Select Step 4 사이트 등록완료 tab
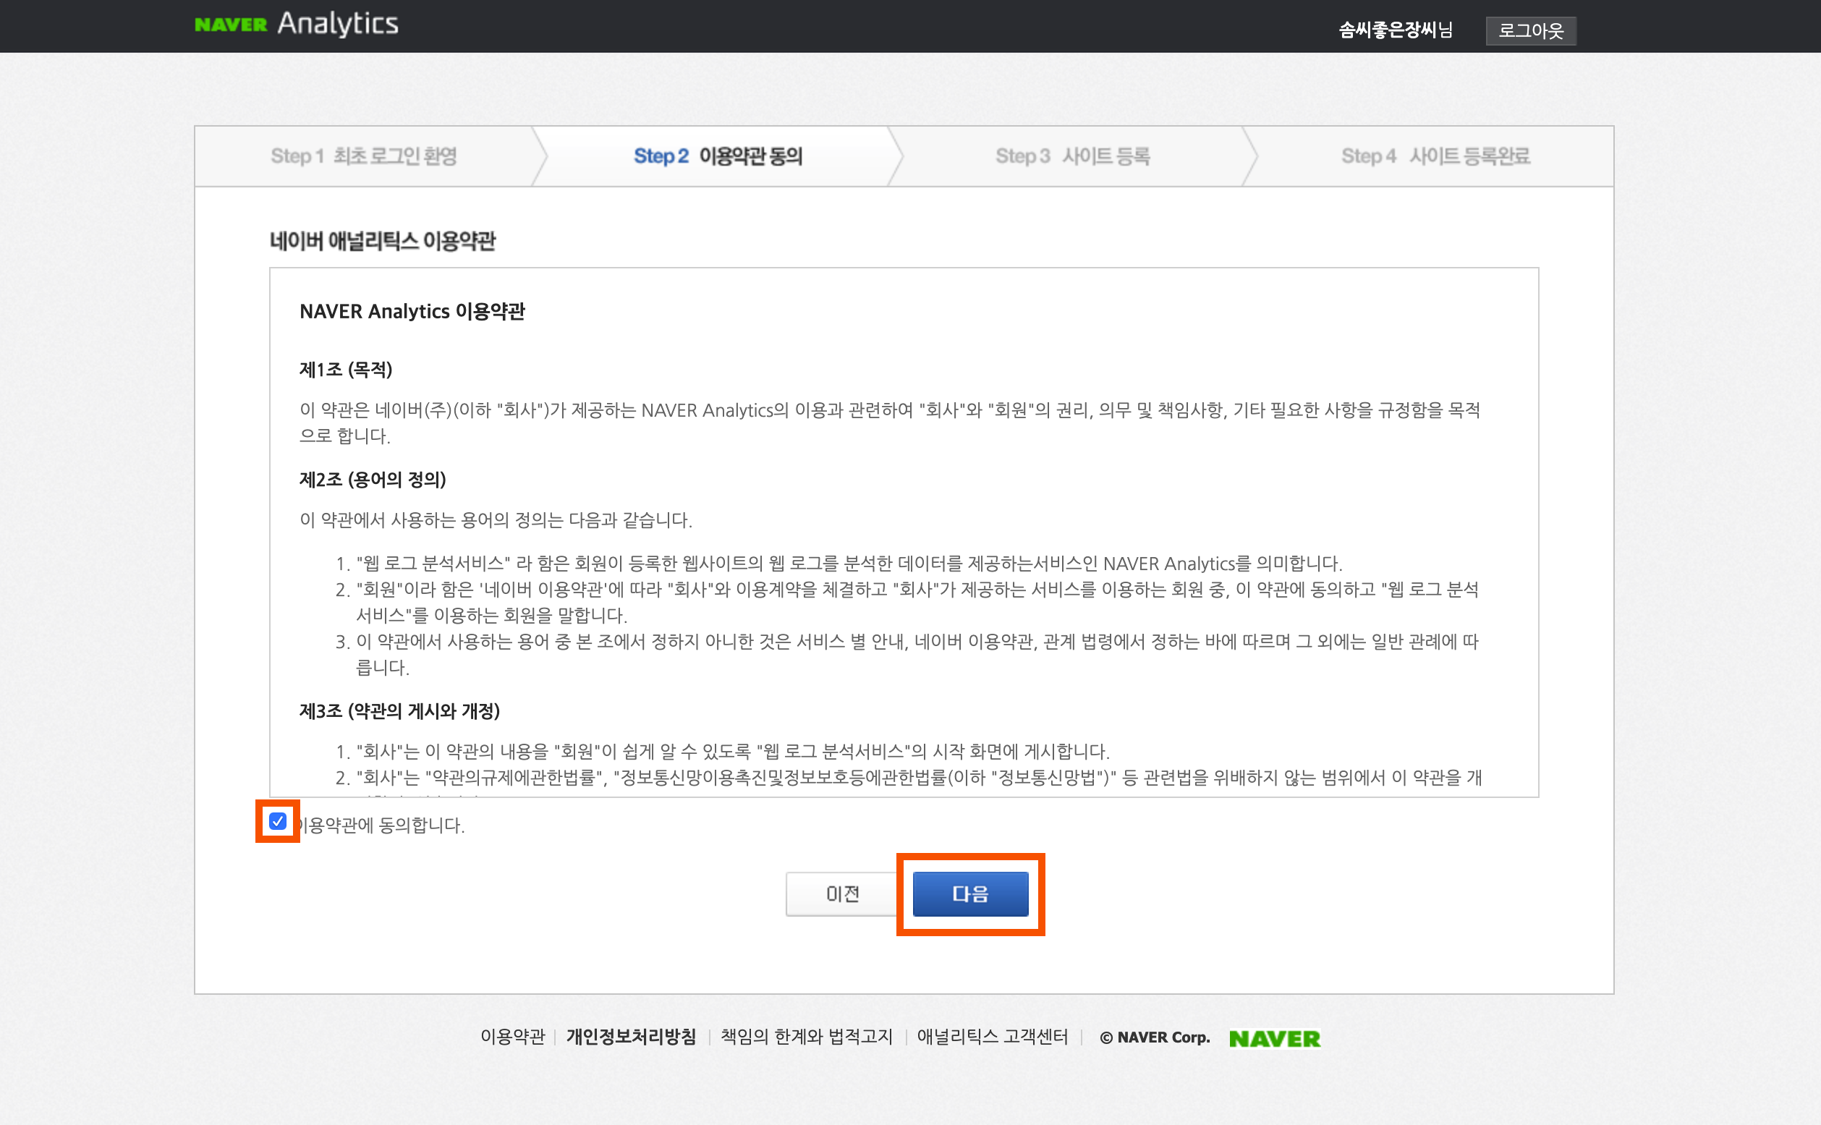1821x1125 pixels. coord(1435,156)
